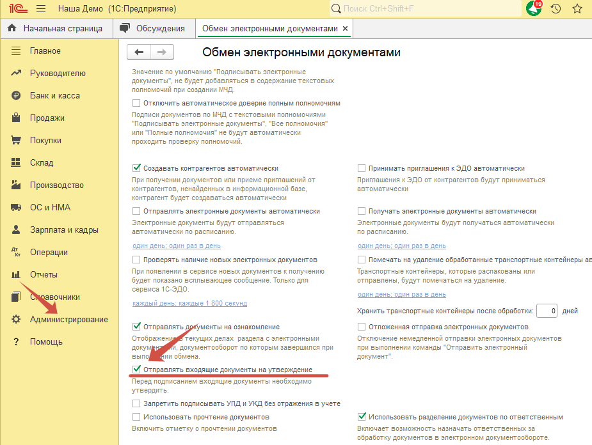Open the Банк и касса section

(54, 95)
